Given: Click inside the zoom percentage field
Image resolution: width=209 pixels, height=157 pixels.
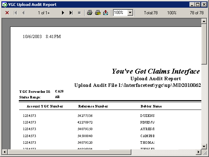Looking at the screenshot, I should click(120, 13).
